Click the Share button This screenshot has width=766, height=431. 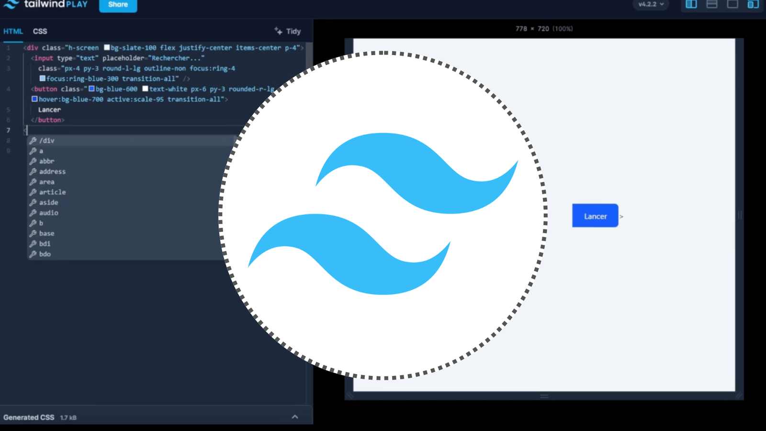(x=118, y=5)
